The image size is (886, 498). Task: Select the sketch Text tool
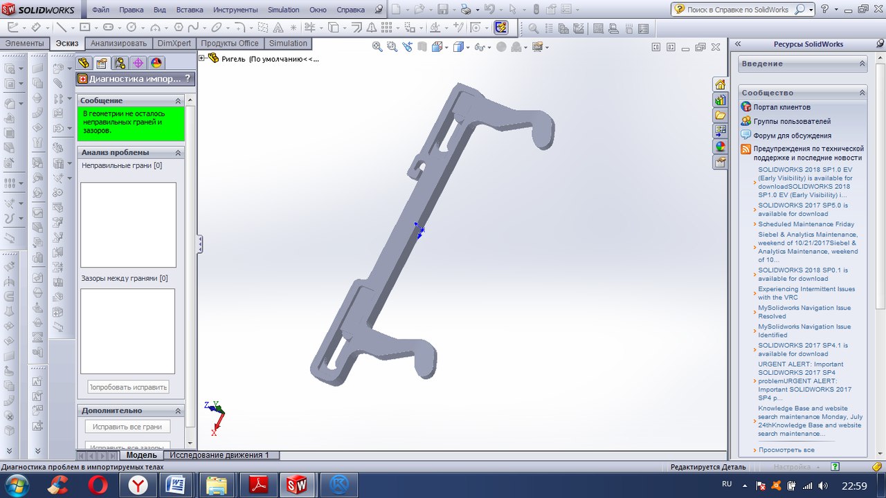(x=277, y=28)
